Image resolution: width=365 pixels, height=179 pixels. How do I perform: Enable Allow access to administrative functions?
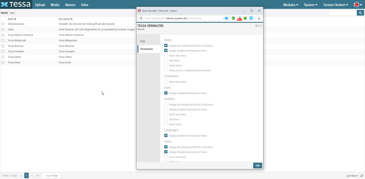click(166, 70)
